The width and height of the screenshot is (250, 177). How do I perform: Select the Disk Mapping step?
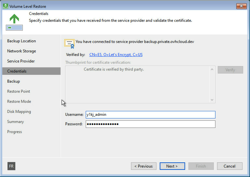tap(19, 112)
